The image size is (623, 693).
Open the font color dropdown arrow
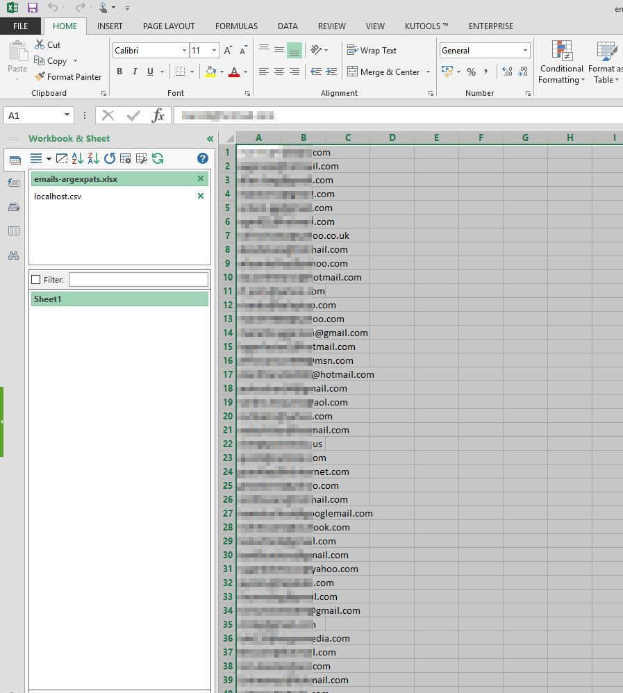click(245, 72)
